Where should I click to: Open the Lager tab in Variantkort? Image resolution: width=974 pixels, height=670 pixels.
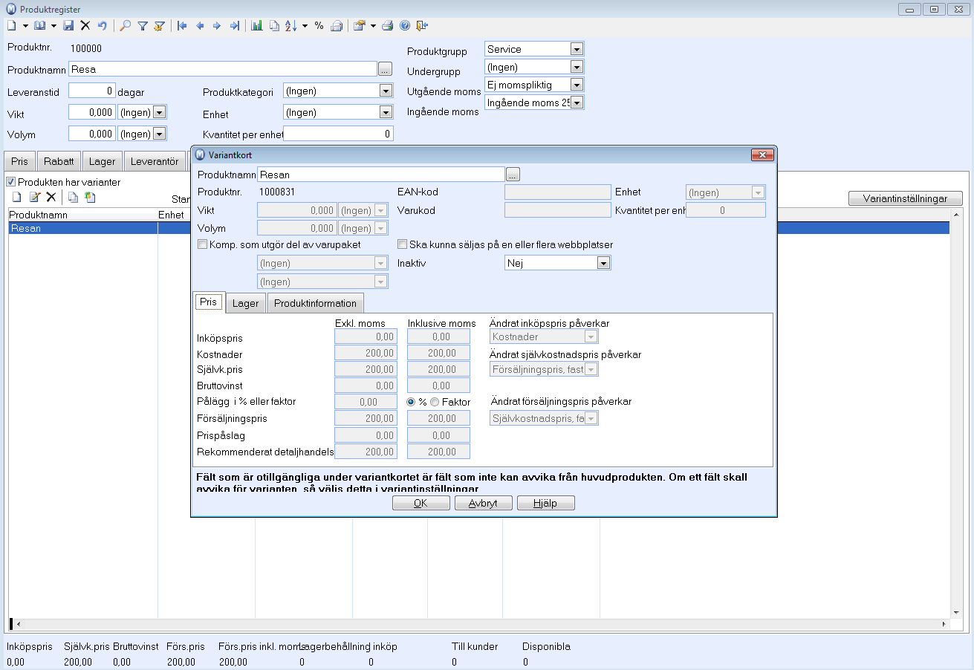245,303
